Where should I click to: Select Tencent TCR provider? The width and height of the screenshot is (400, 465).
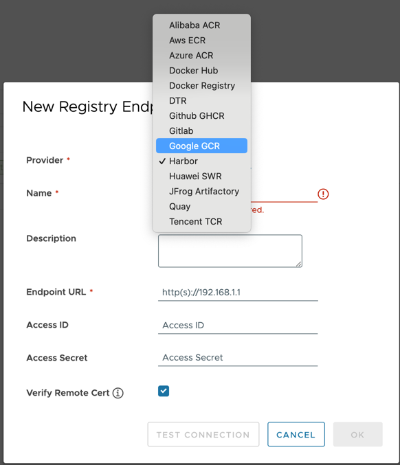click(201, 222)
